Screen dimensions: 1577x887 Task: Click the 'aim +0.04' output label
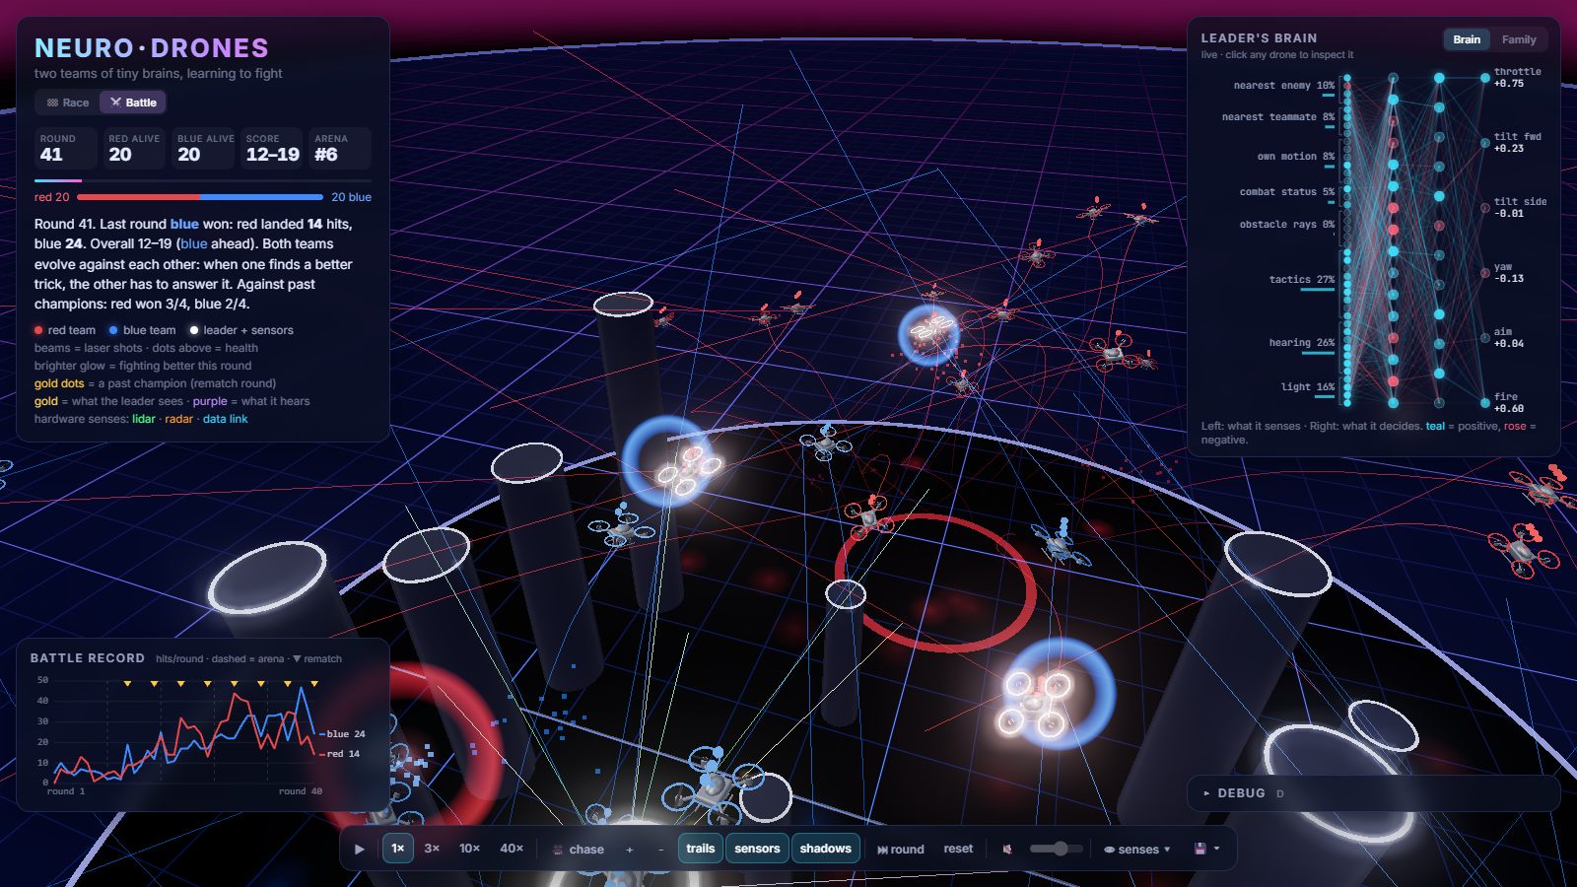tap(1509, 338)
